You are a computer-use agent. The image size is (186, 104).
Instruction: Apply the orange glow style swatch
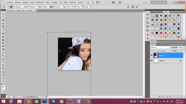pyautogui.click(x=157, y=15)
